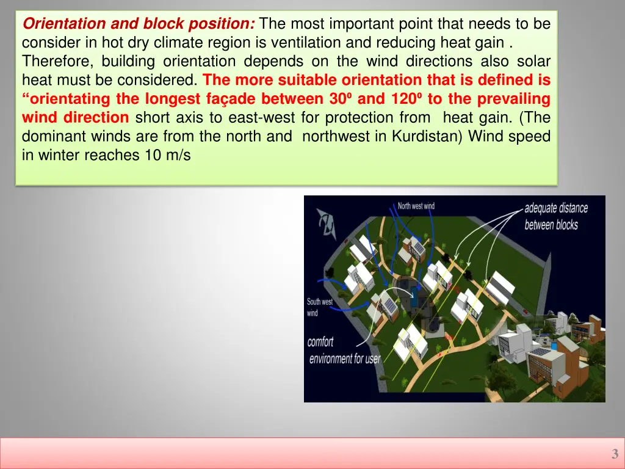Click the pink footer bar

305,453
